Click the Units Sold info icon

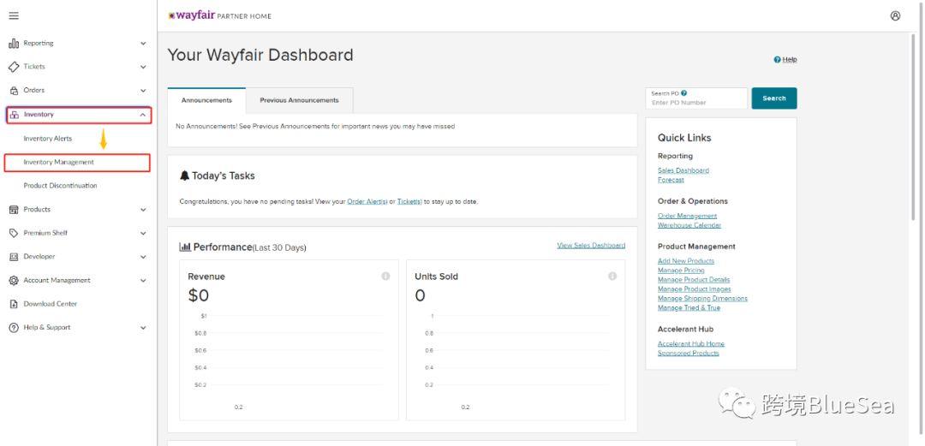pyautogui.click(x=612, y=277)
